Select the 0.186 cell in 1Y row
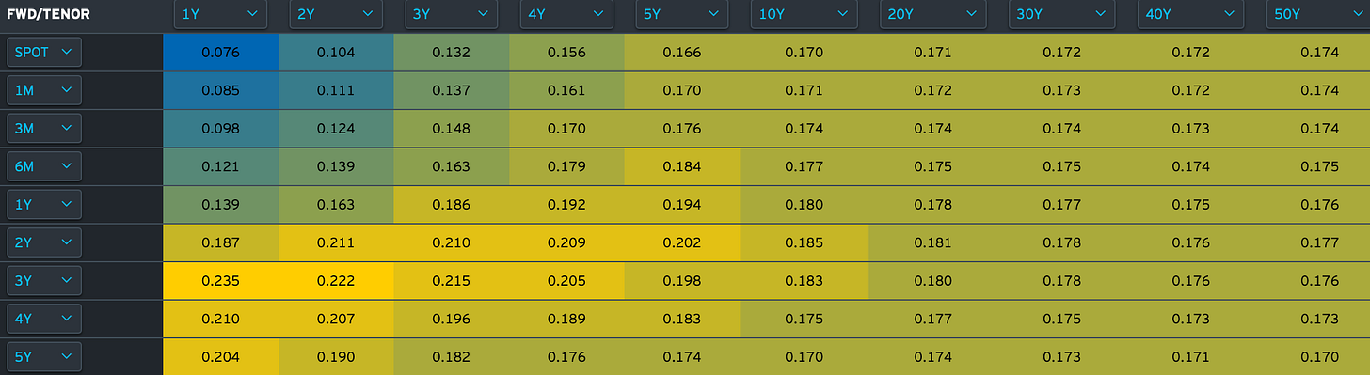Screen dimensions: 1370x375 pos(452,205)
